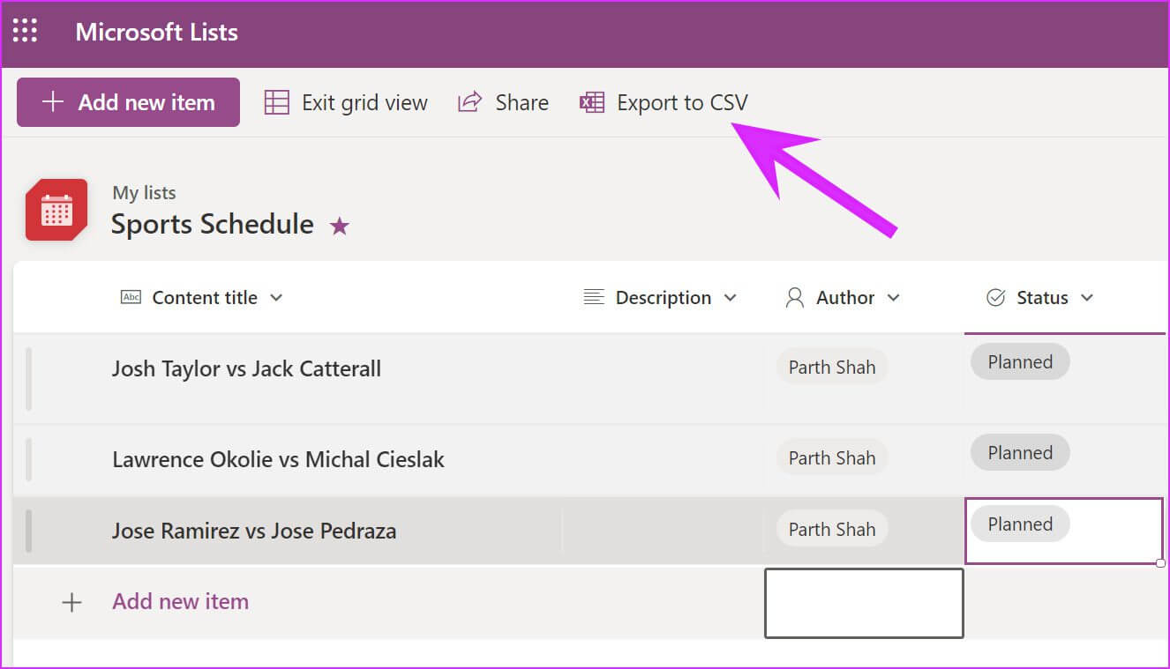Open the My lists breadcrumb
Viewport: 1170px width, 669px height.
(x=144, y=192)
